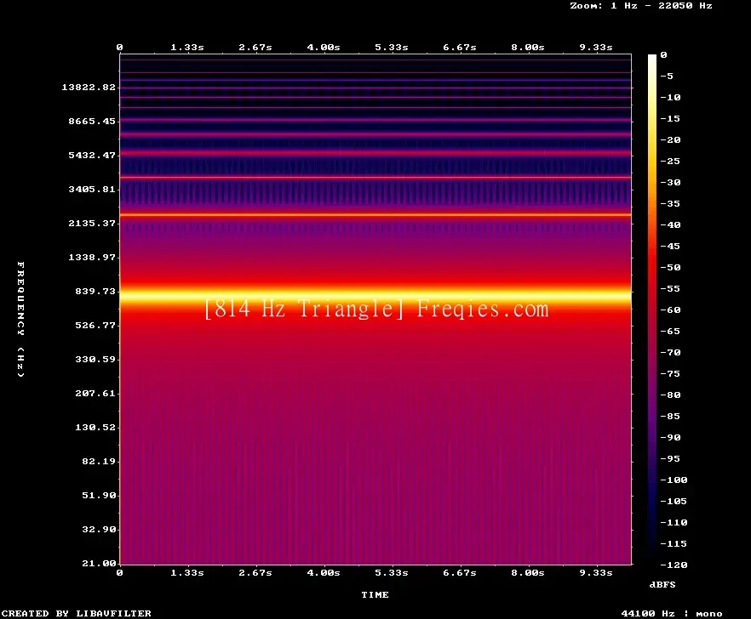Click the vertical 'FREQUENCY (Hz)' axis title
This screenshot has width=751, height=619.
click(x=20, y=319)
